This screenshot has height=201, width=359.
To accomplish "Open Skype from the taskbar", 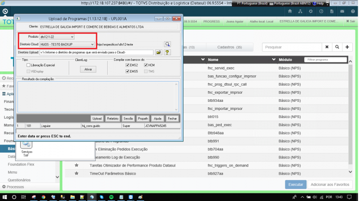I will (x=101, y=197).
